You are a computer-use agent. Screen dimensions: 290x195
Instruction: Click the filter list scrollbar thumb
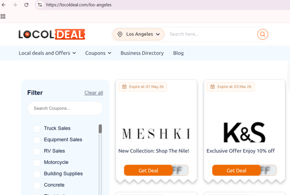pyautogui.click(x=100, y=129)
